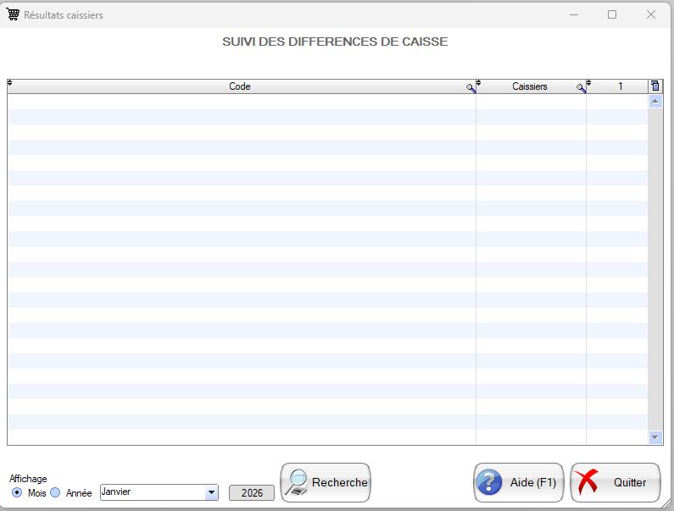This screenshot has height=511, width=674.
Task: Open the table options icon at header's right end
Action: (655, 86)
